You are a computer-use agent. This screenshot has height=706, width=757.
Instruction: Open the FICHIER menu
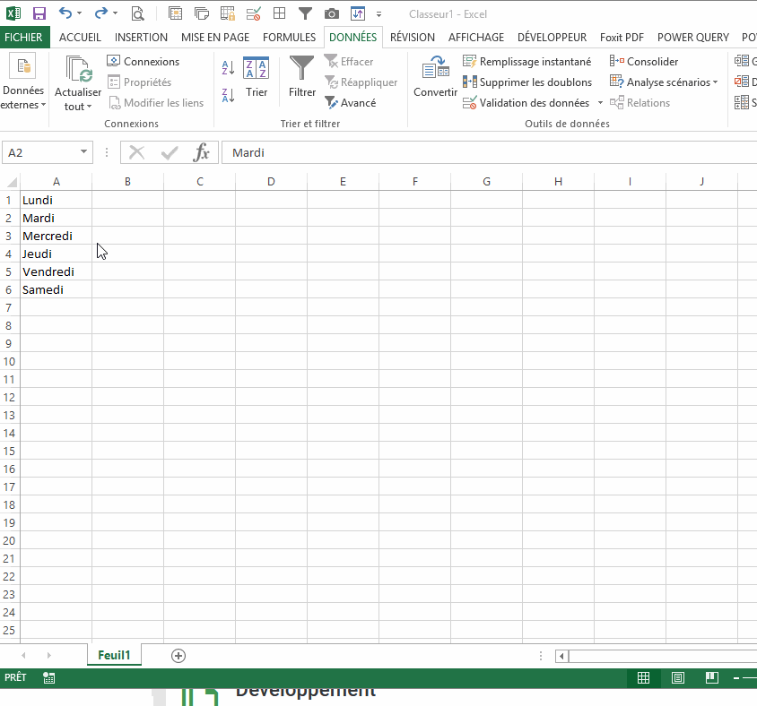tap(23, 38)
